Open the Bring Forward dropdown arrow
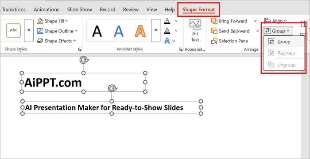The image size is (310, 159). pyautogui.click(x=255, y=21)
